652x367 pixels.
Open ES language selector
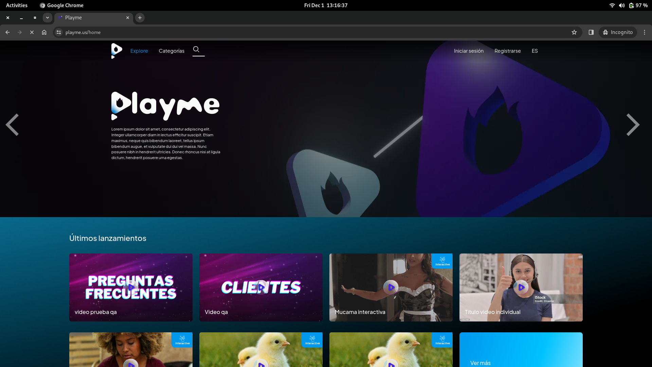(x=535, y=51)
